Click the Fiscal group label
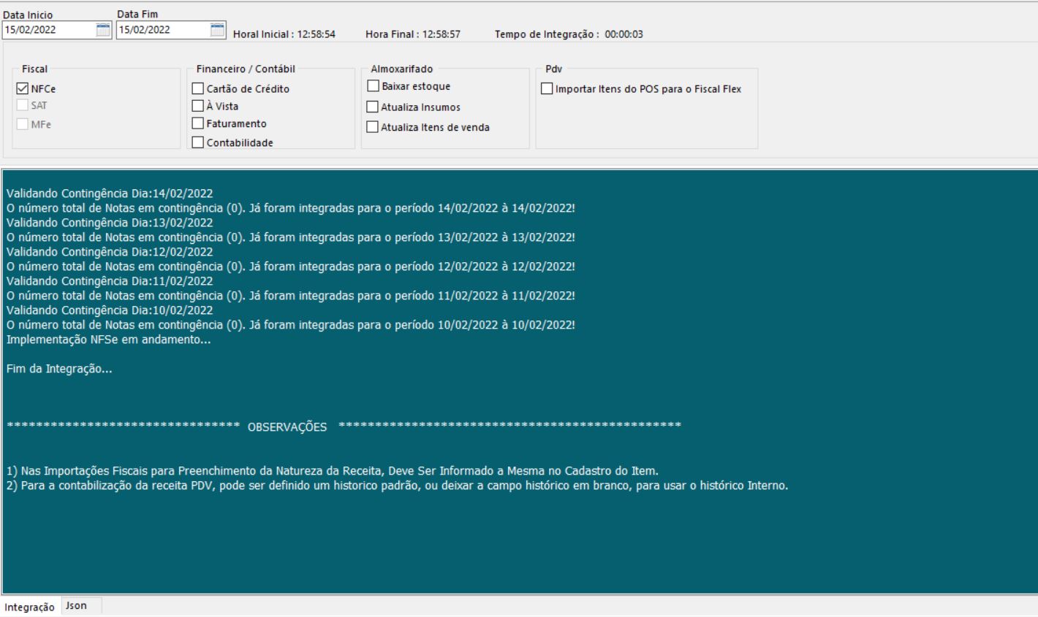This screenshot has width=1038, height=617. 34,69
